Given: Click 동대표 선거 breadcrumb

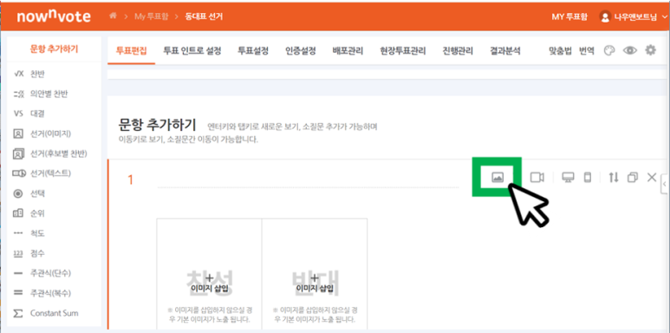Looking at the screenshot, I should (x=204, y=16).
